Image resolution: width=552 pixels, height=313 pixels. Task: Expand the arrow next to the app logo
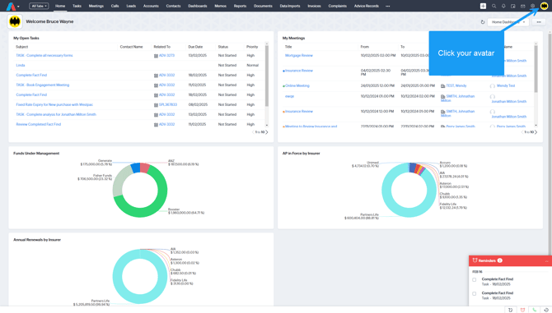tap(18, 7)
